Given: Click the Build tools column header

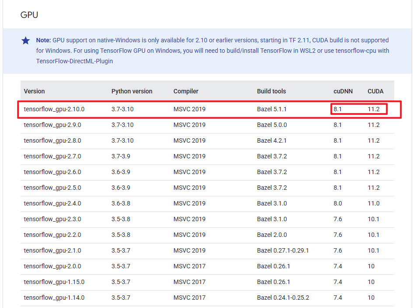Looking at the screenshot, I should (x=271, y=91).
